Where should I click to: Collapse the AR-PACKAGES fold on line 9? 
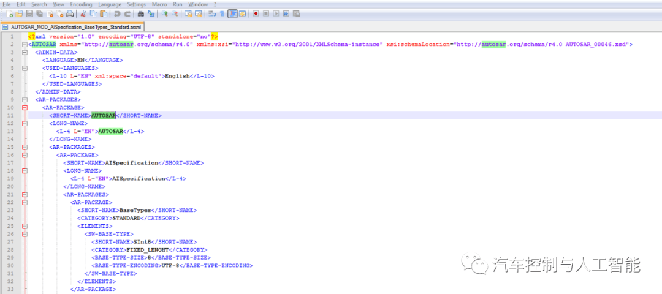pos(25,100)
